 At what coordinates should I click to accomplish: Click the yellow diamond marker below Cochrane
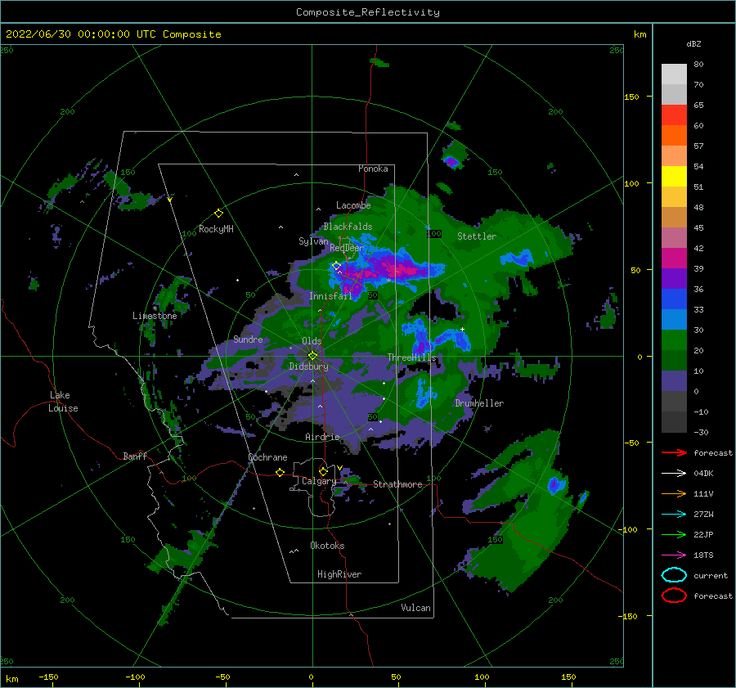pyautogui.click(x=280, y=473)
